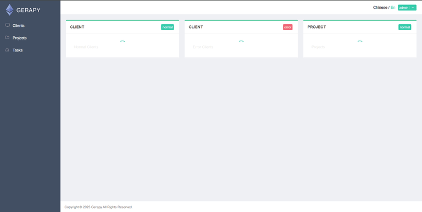This screenshot has height=212, width=422.
Task: Expand the admin dropdown arrow
Action: tap(413, 8)
